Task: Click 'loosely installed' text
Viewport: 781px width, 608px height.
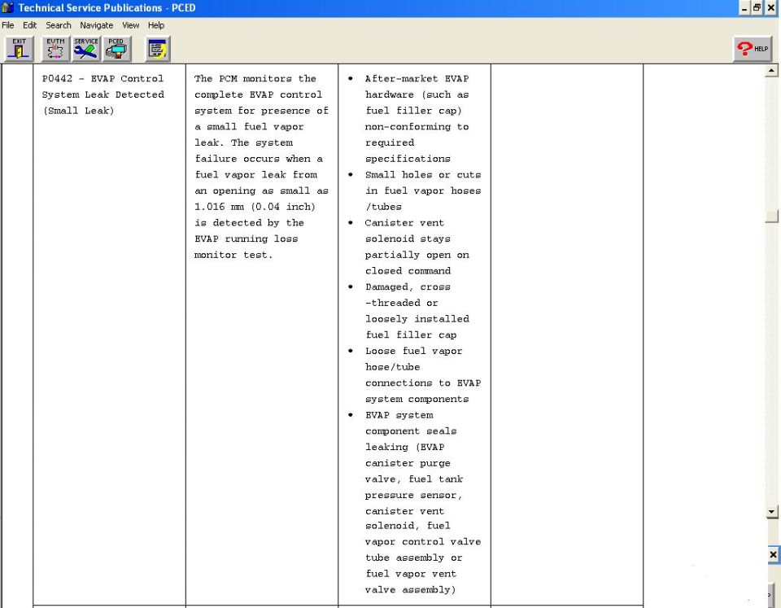Action: coord(417,319)
